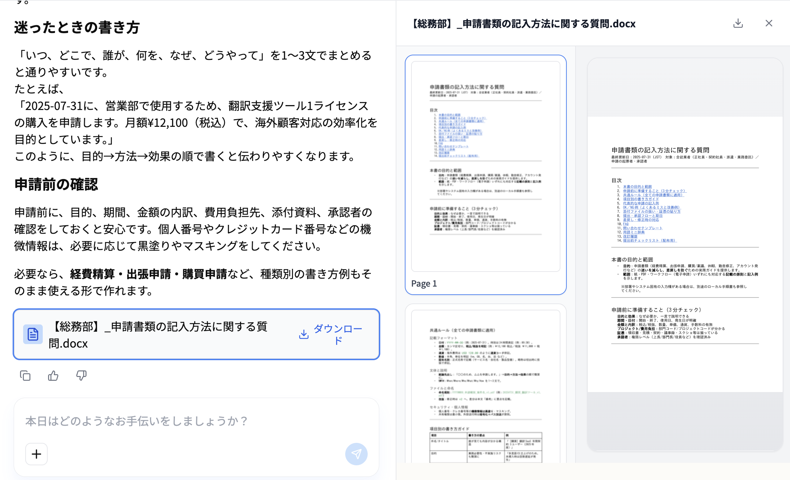Click the document file icon in attachment card

point(33,334)
